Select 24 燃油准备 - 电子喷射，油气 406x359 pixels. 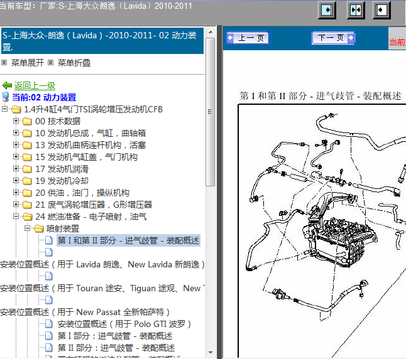91,217
